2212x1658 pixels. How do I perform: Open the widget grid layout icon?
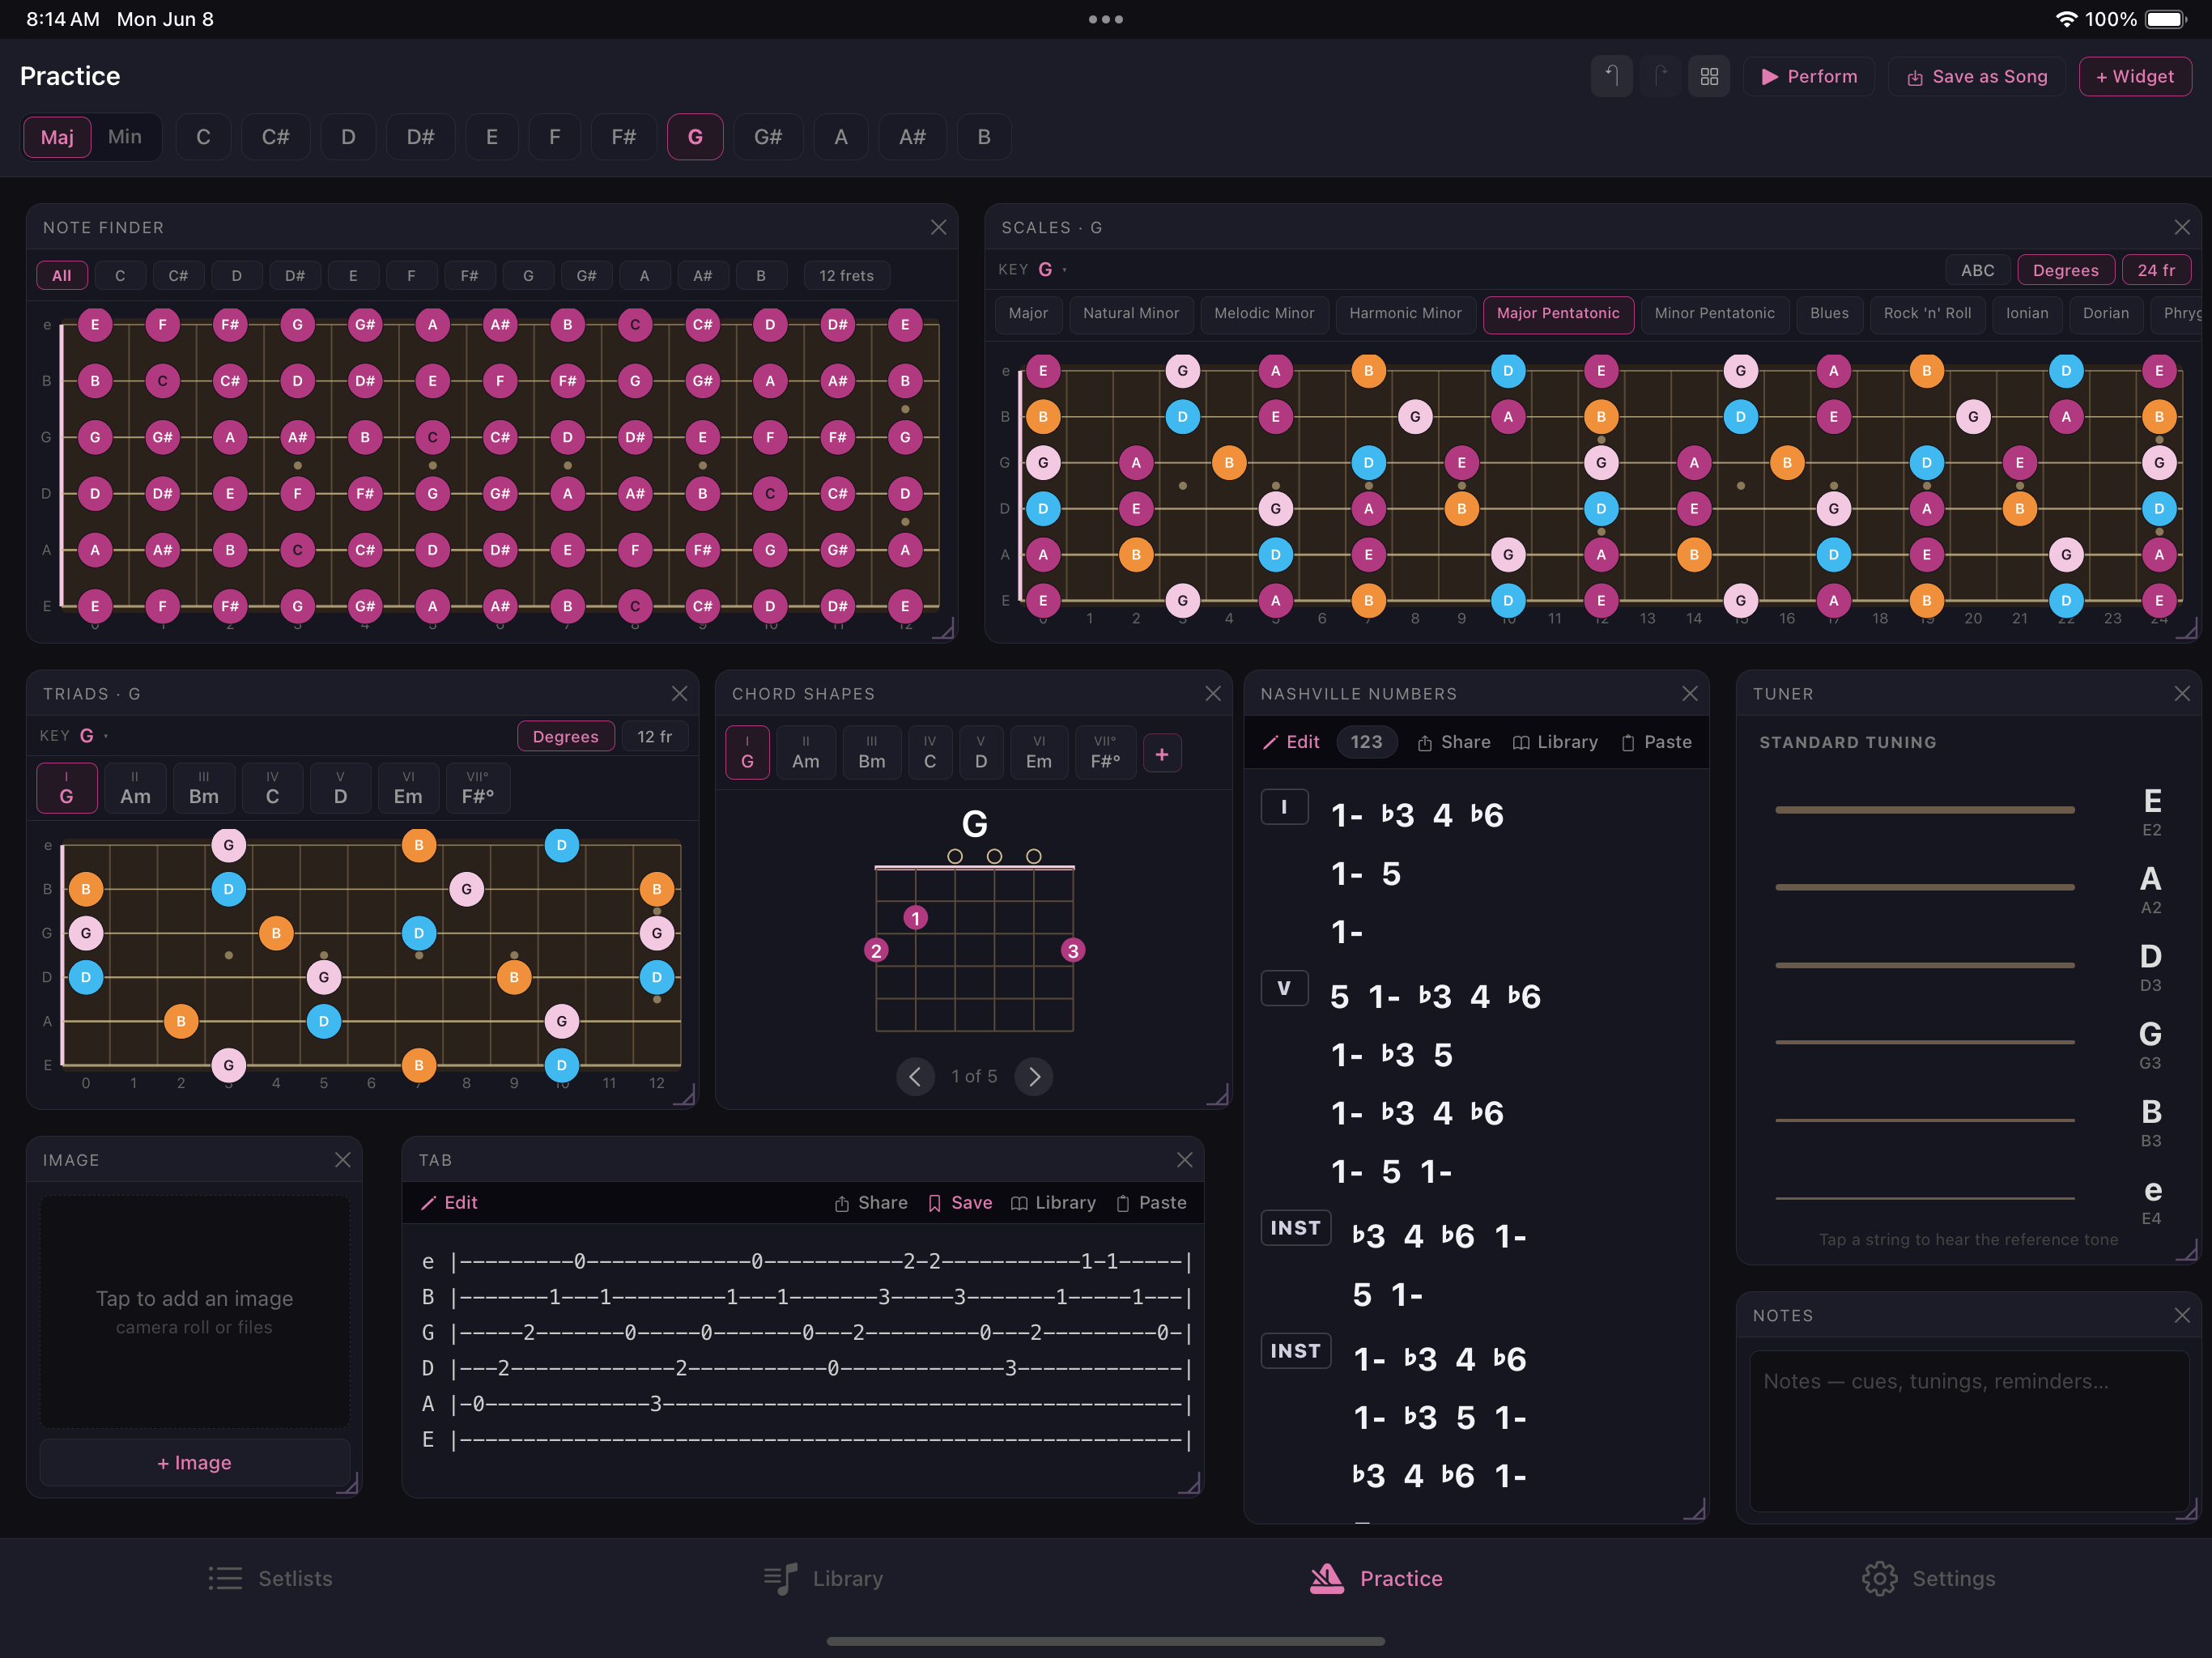[1709, 76]
